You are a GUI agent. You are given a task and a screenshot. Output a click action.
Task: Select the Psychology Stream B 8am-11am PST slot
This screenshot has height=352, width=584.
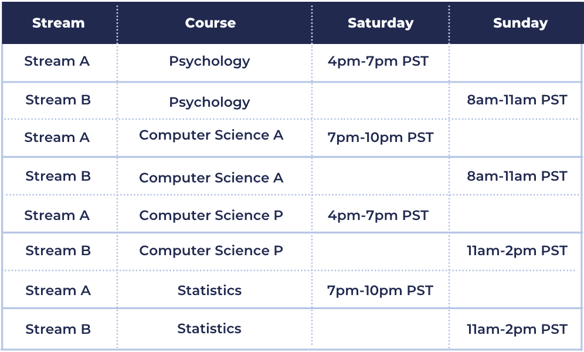(x=517, y=100)
